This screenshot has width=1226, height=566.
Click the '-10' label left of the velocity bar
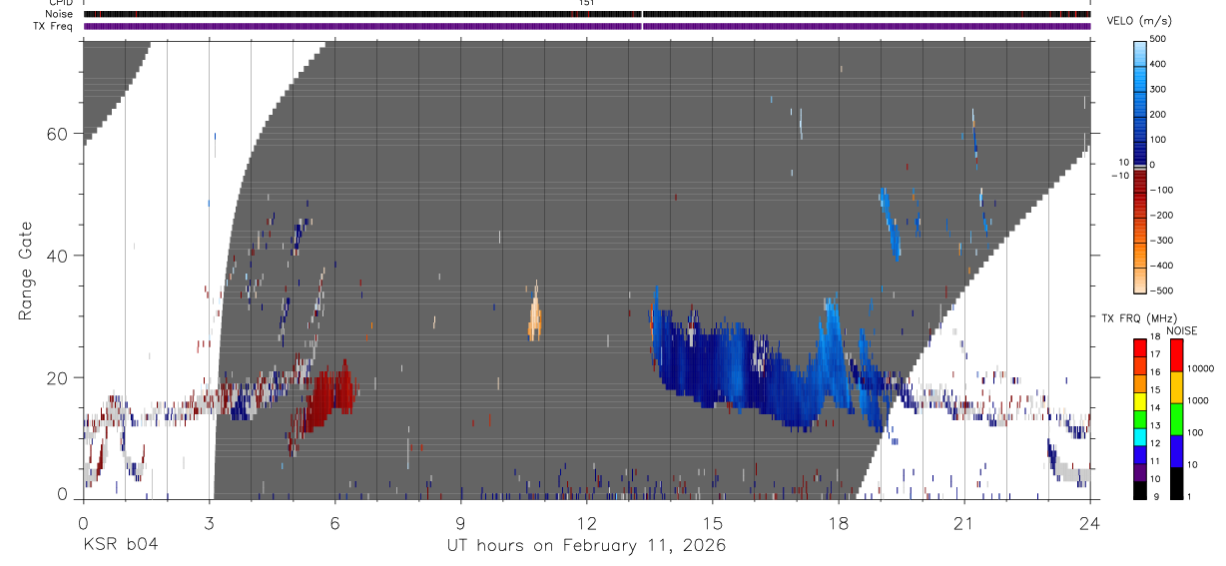(x=1120, y=176)
